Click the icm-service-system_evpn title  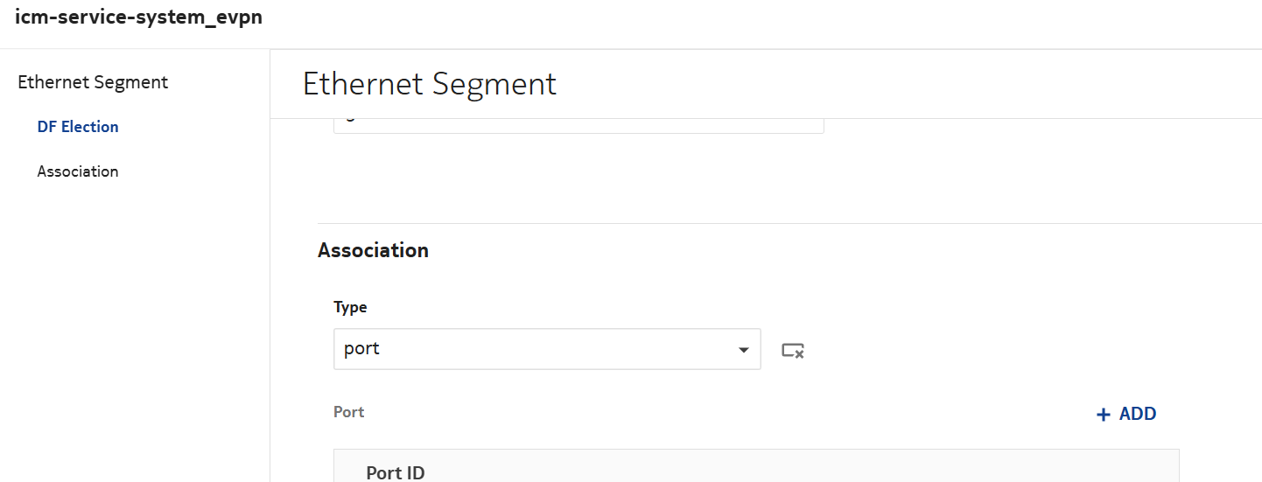click(x=138, y=17)
